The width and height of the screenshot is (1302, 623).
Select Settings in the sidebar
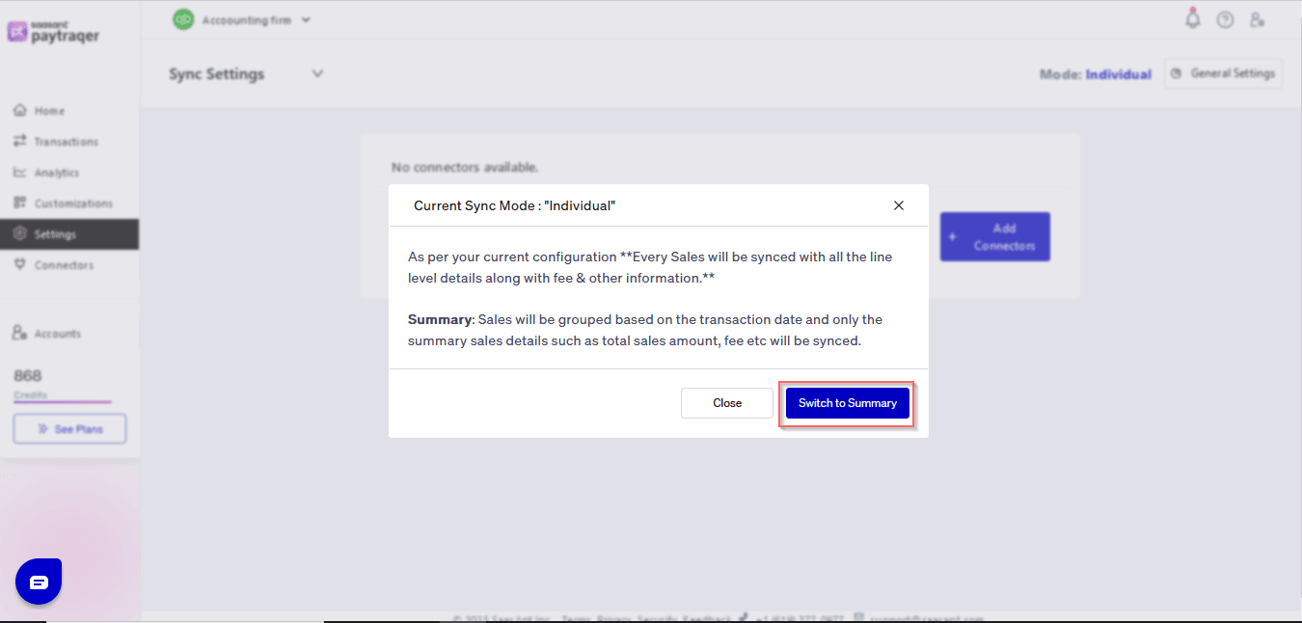(x=69, y=234)
